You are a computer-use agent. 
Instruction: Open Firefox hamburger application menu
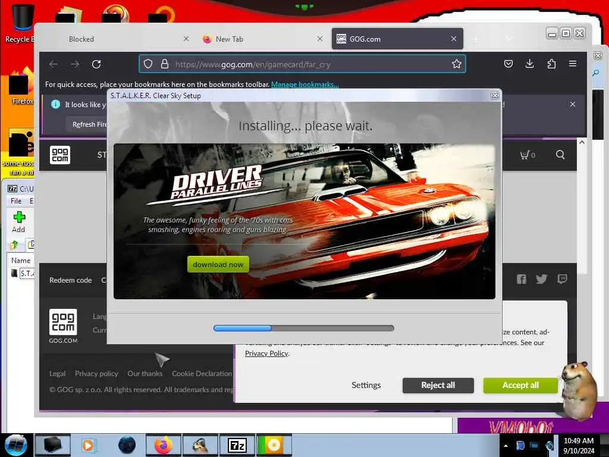pos(573,63)
